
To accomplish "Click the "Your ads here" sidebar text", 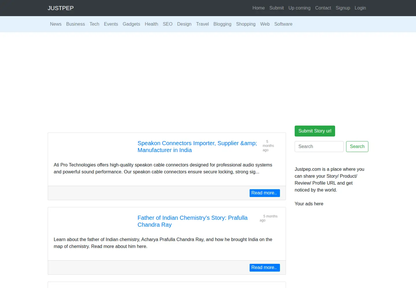I will click(309, 204).
